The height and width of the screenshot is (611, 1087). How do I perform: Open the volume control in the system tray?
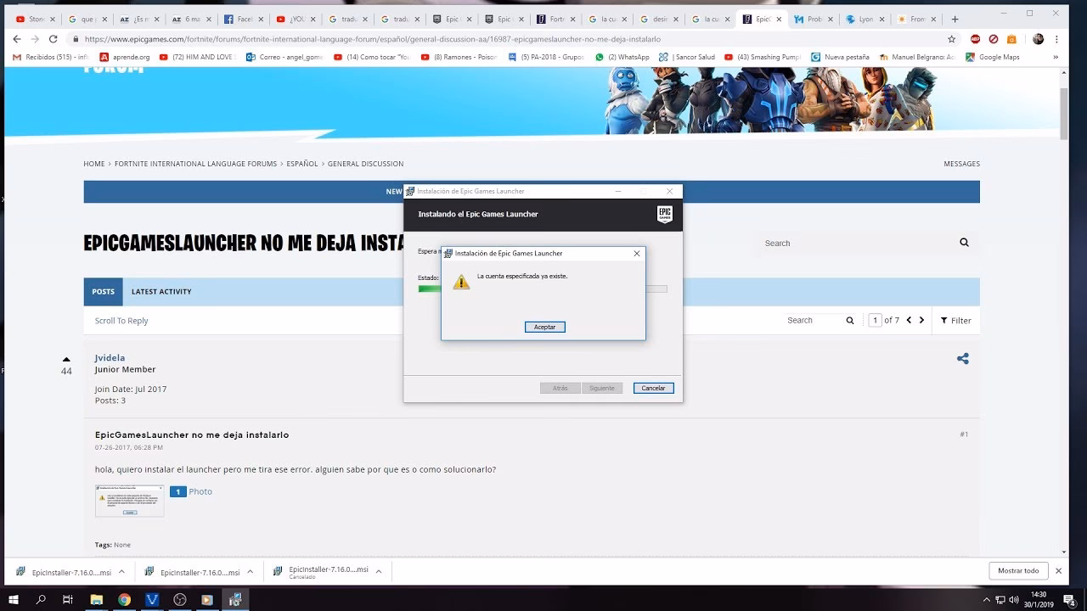coord(1013,599)
